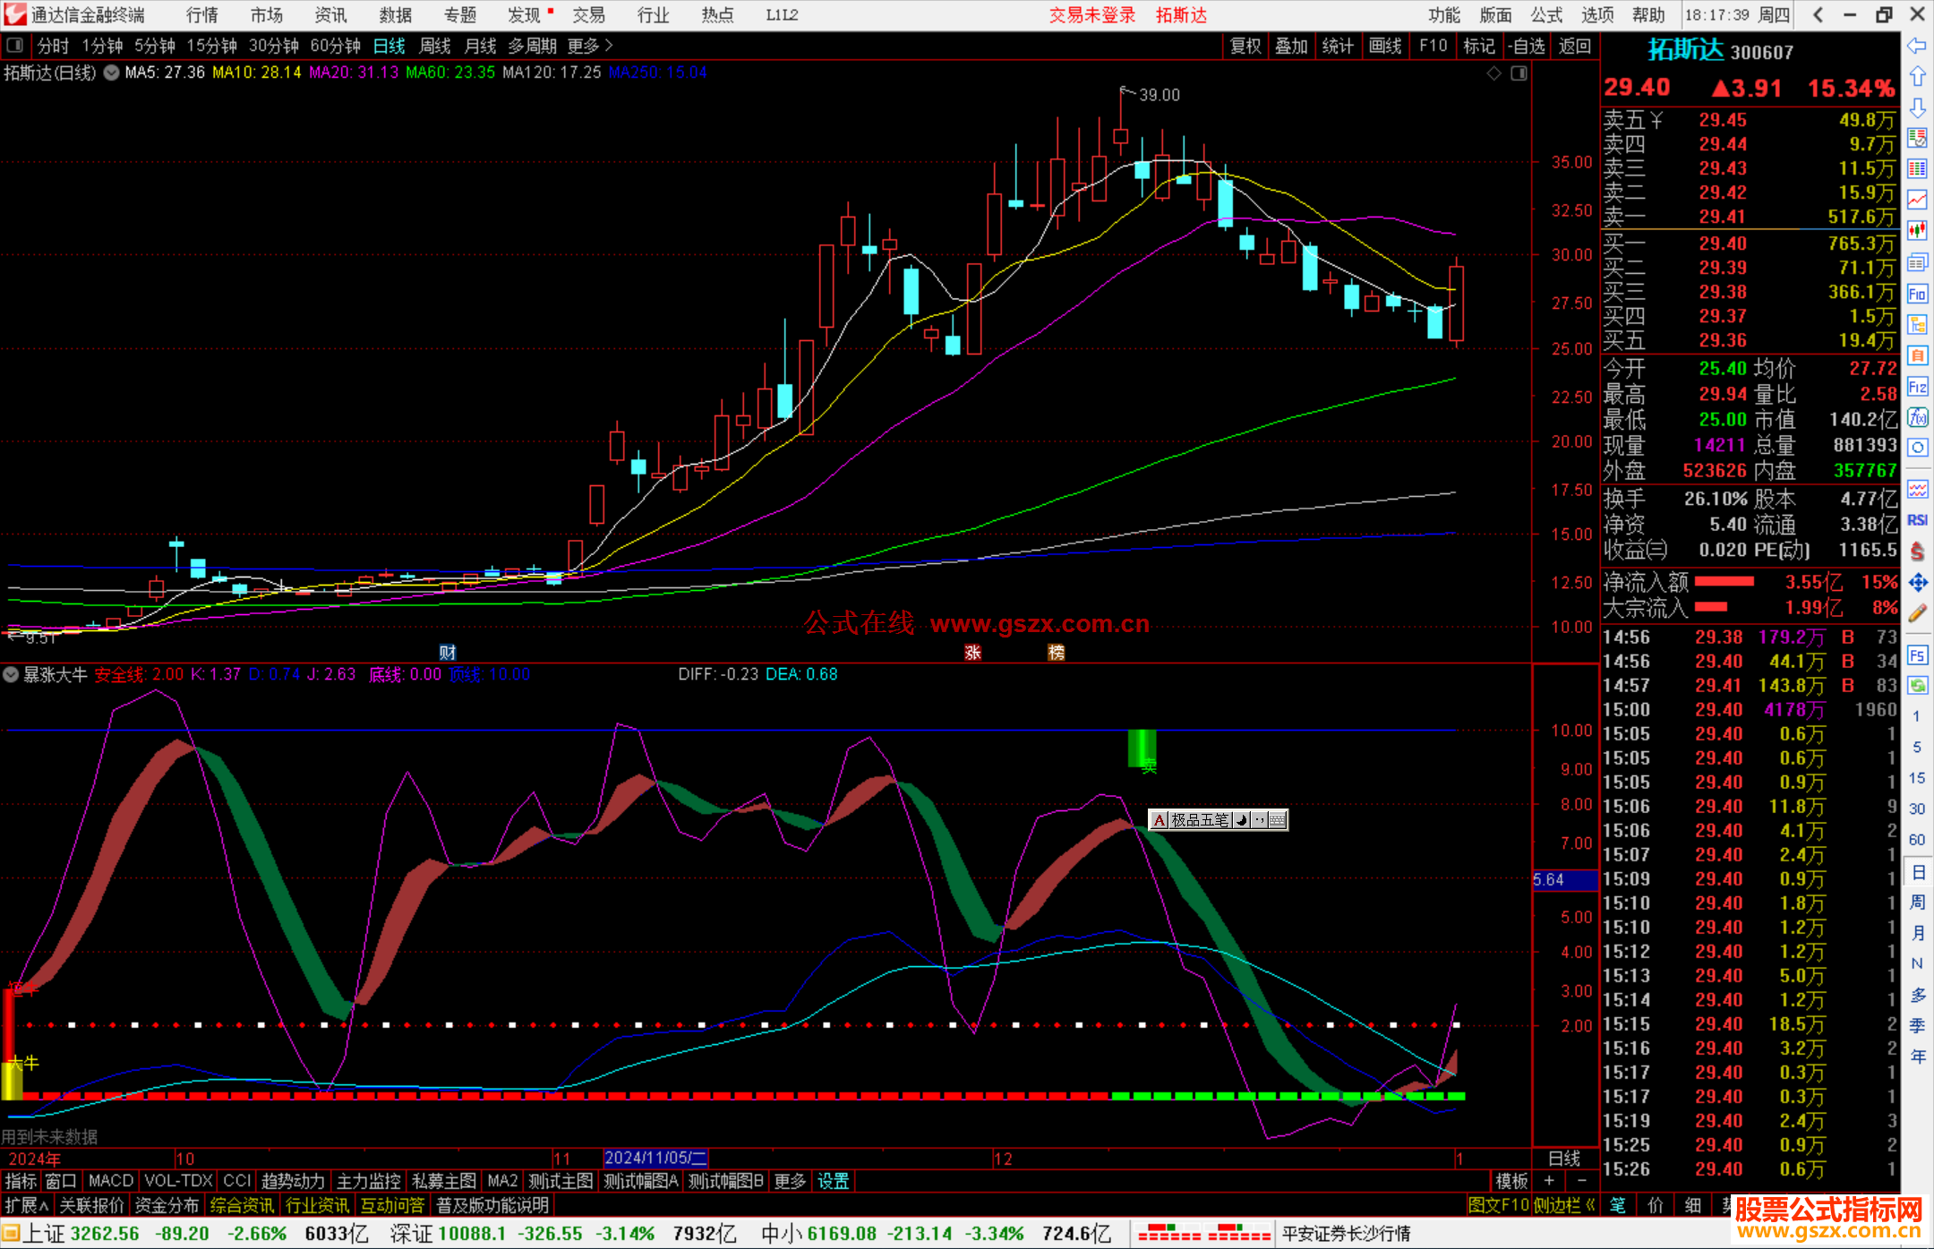1934x1249 pixels.
Task: Click the back arrow icon in right sidebar
Action: [1917, 46]
